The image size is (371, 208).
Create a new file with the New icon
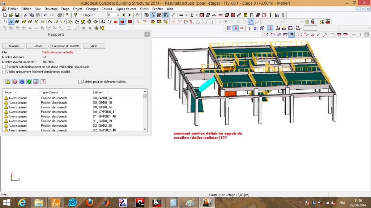[5, 15]
